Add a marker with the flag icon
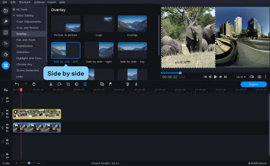Image resolution: width=270 pixels, height=166 pixels. coord(110,84)
